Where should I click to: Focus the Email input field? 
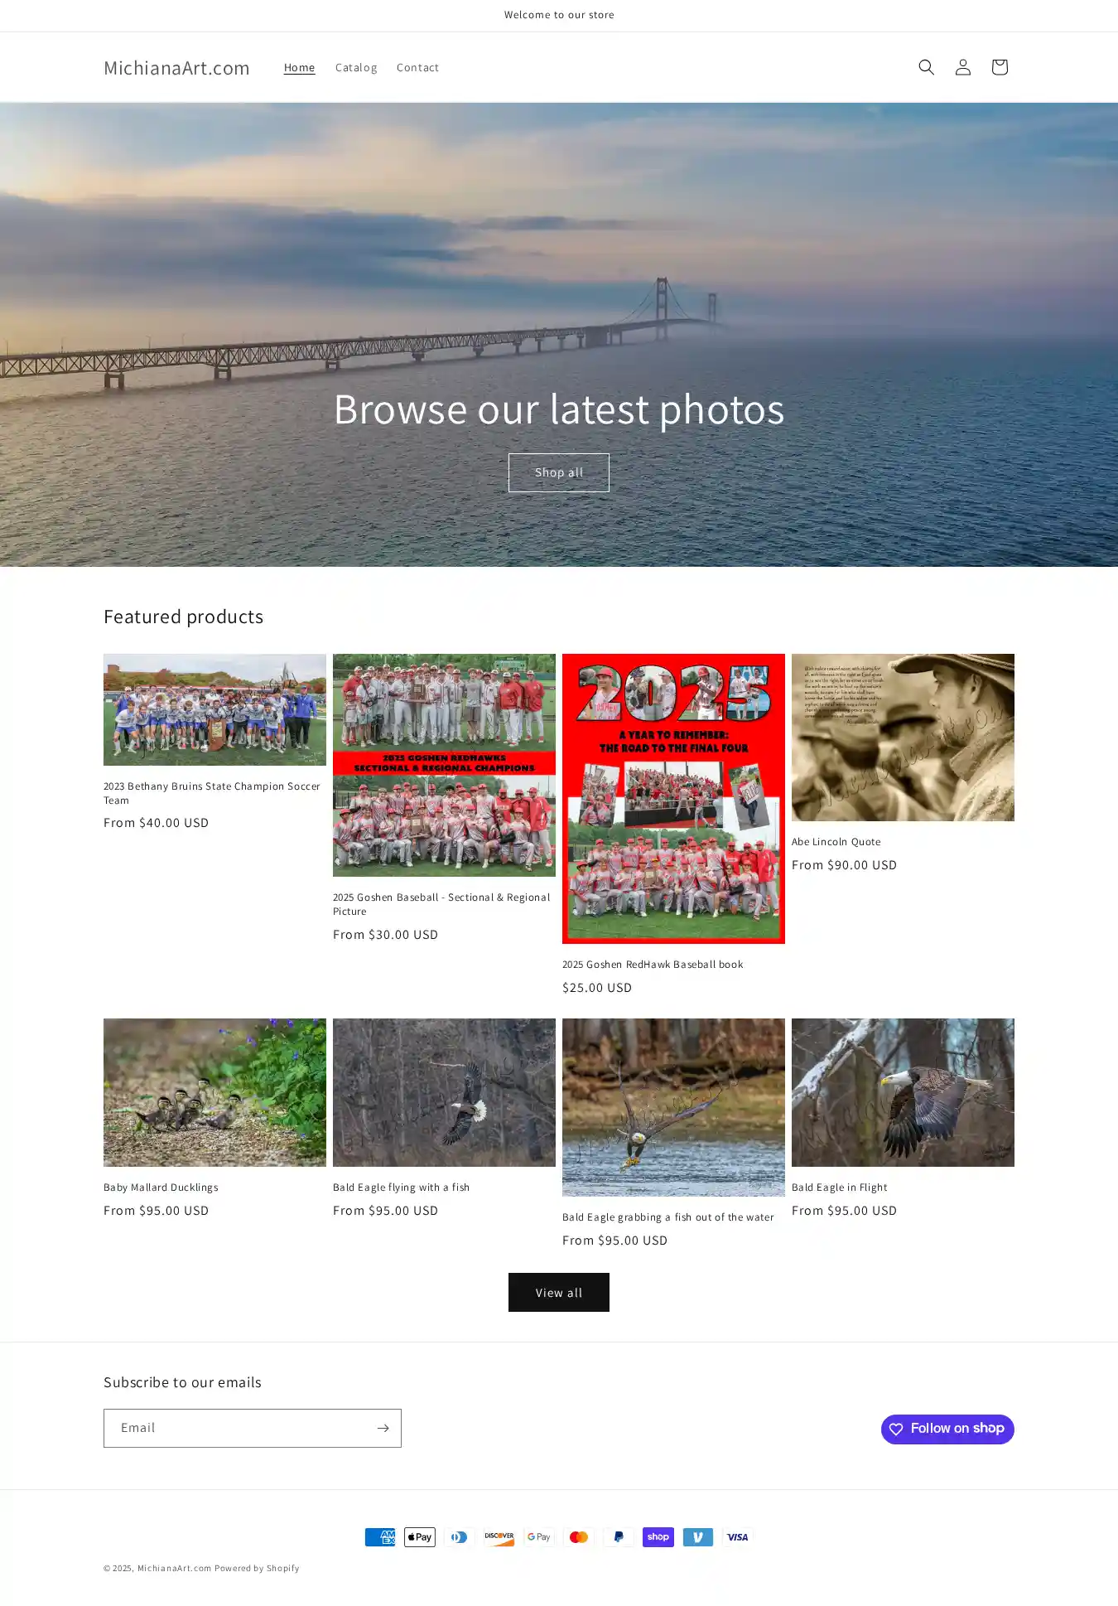point(239,1428)
